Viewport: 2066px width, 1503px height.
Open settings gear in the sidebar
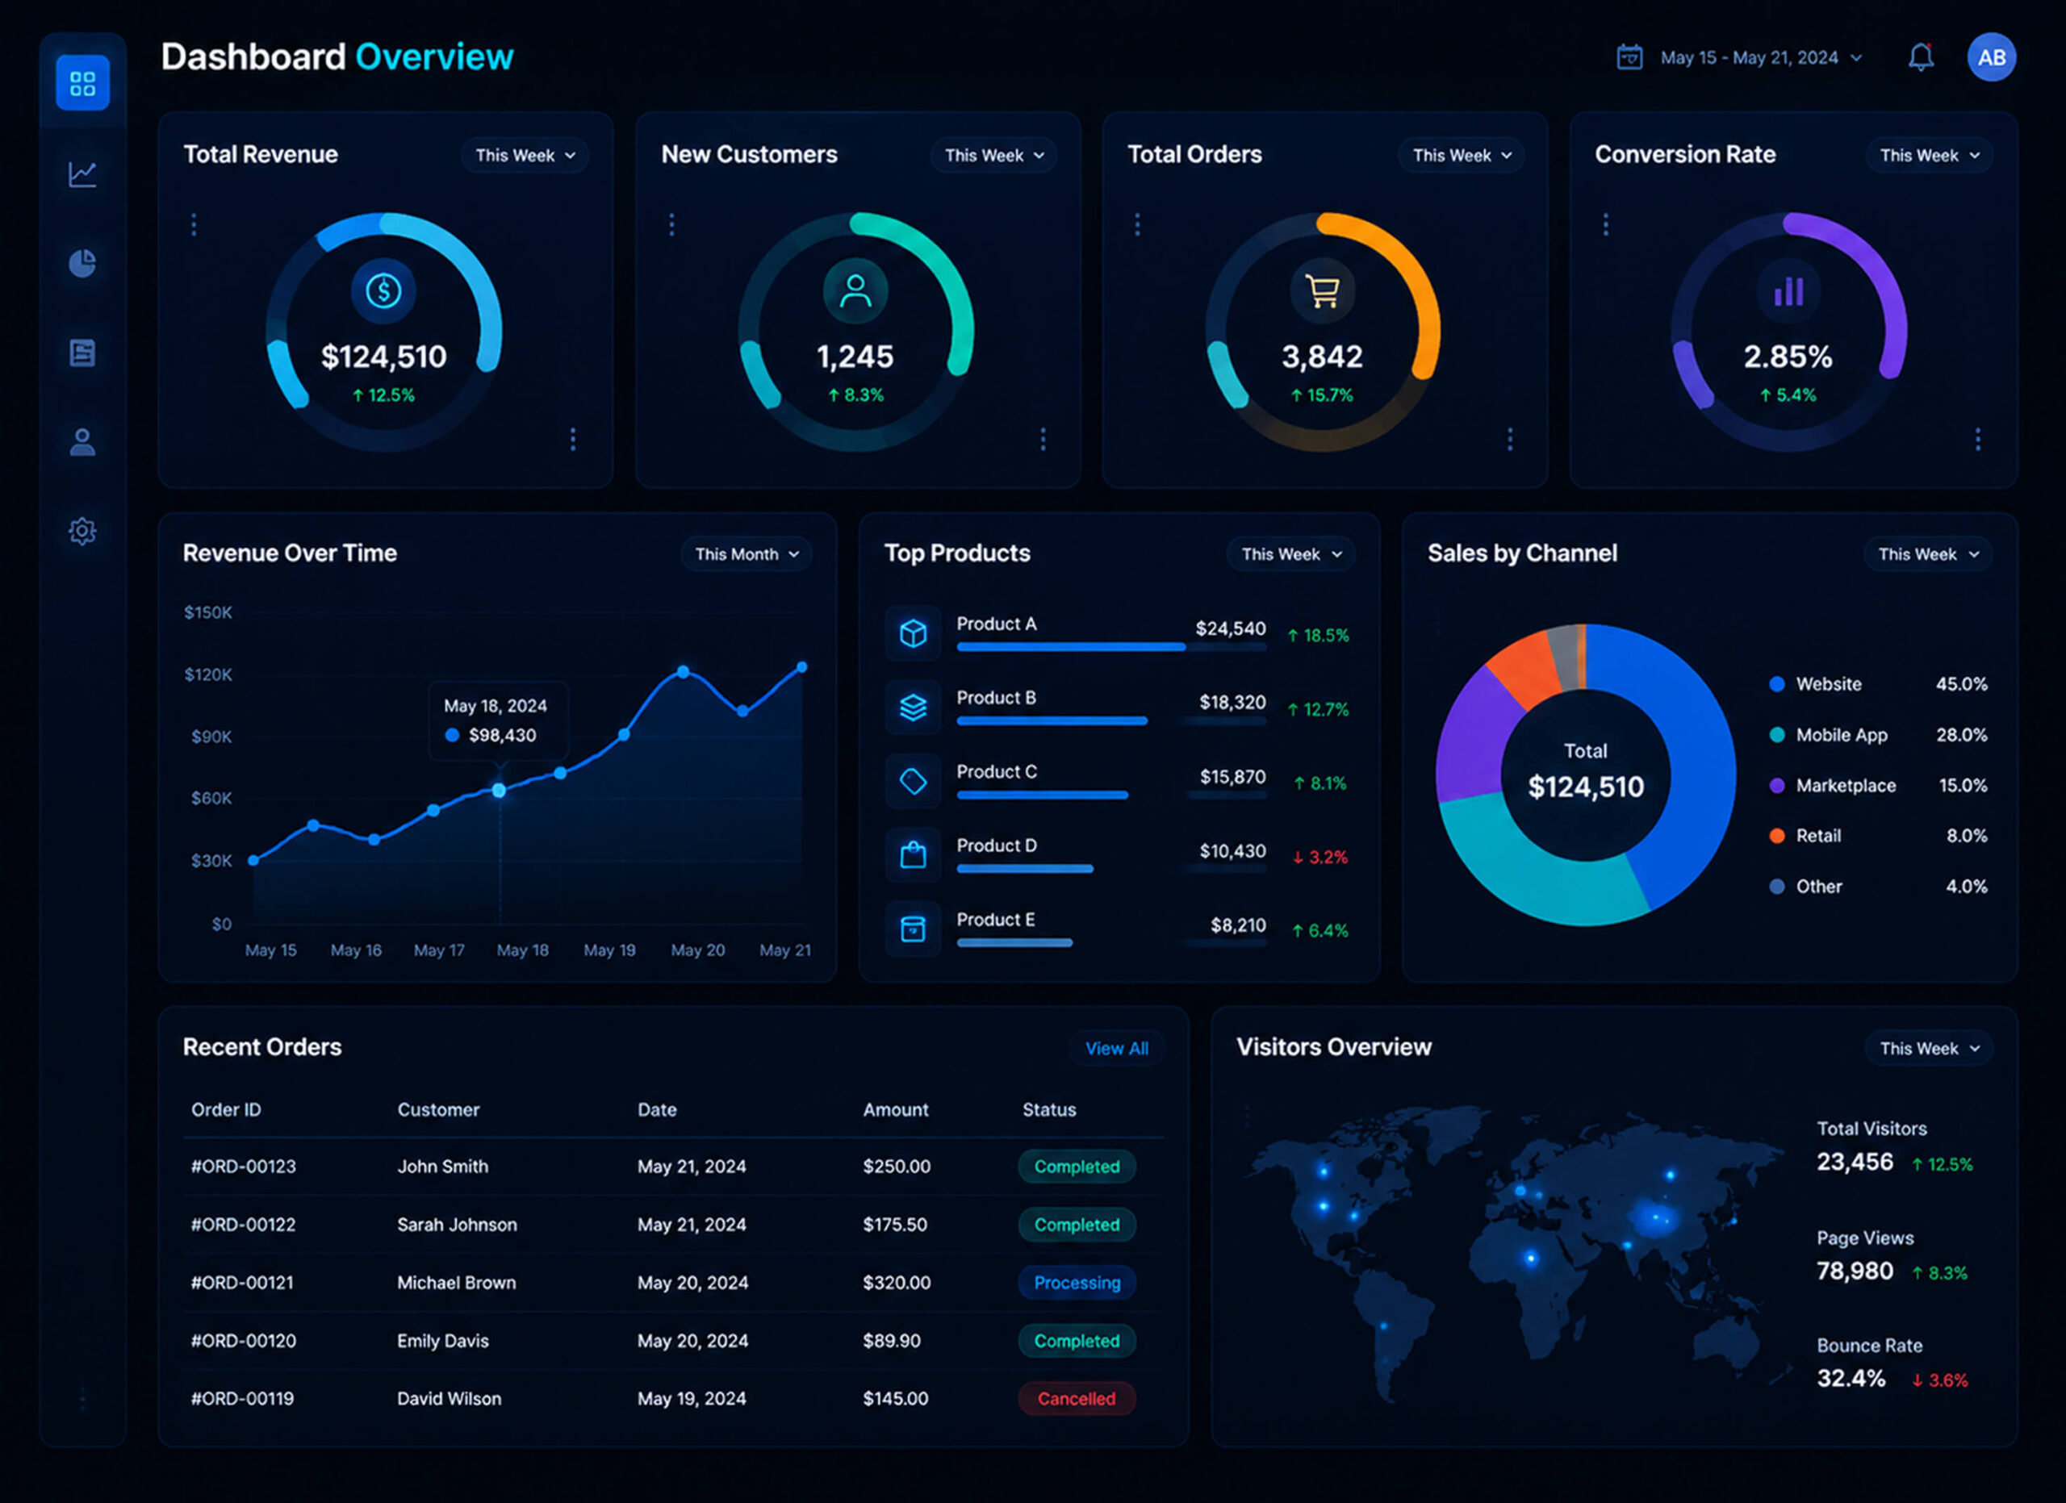point(82,531)
